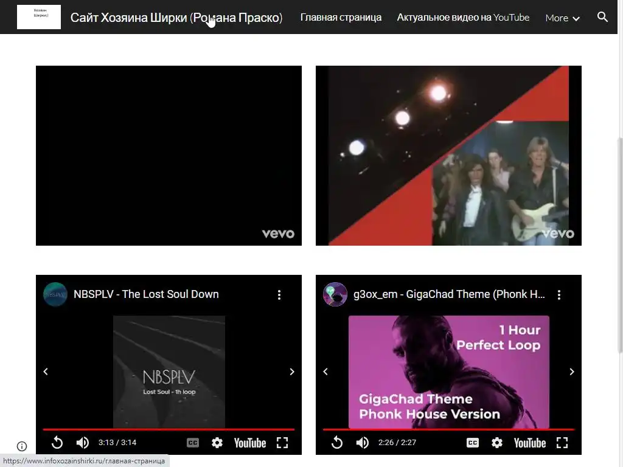Go to next video in GigaChad player
623x467 pixels.
(572, 372)
